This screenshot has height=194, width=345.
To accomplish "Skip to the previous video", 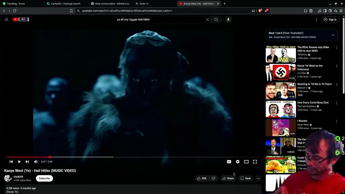I will point(11,162).
